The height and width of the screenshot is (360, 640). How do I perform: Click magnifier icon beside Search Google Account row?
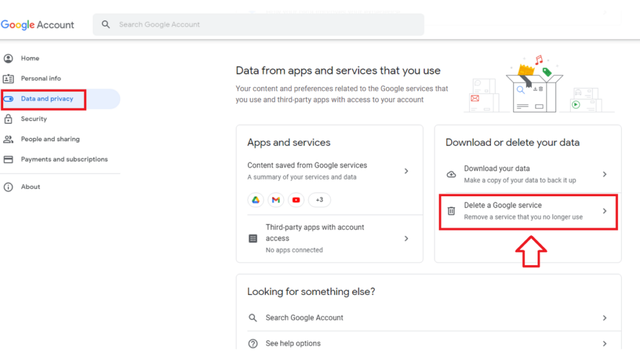(253, 317)
